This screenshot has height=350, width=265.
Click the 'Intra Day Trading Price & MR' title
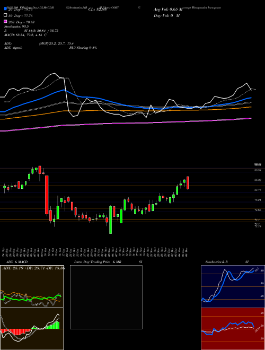[98, 262]
